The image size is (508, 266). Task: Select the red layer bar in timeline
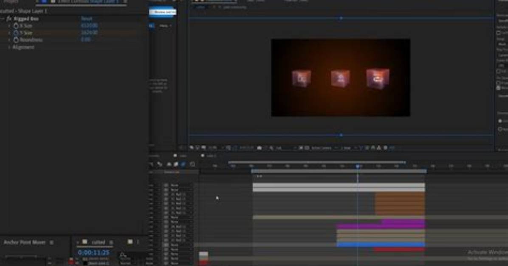(x=399, y=249)
